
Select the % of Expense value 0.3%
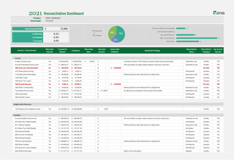tap(56, 37)
